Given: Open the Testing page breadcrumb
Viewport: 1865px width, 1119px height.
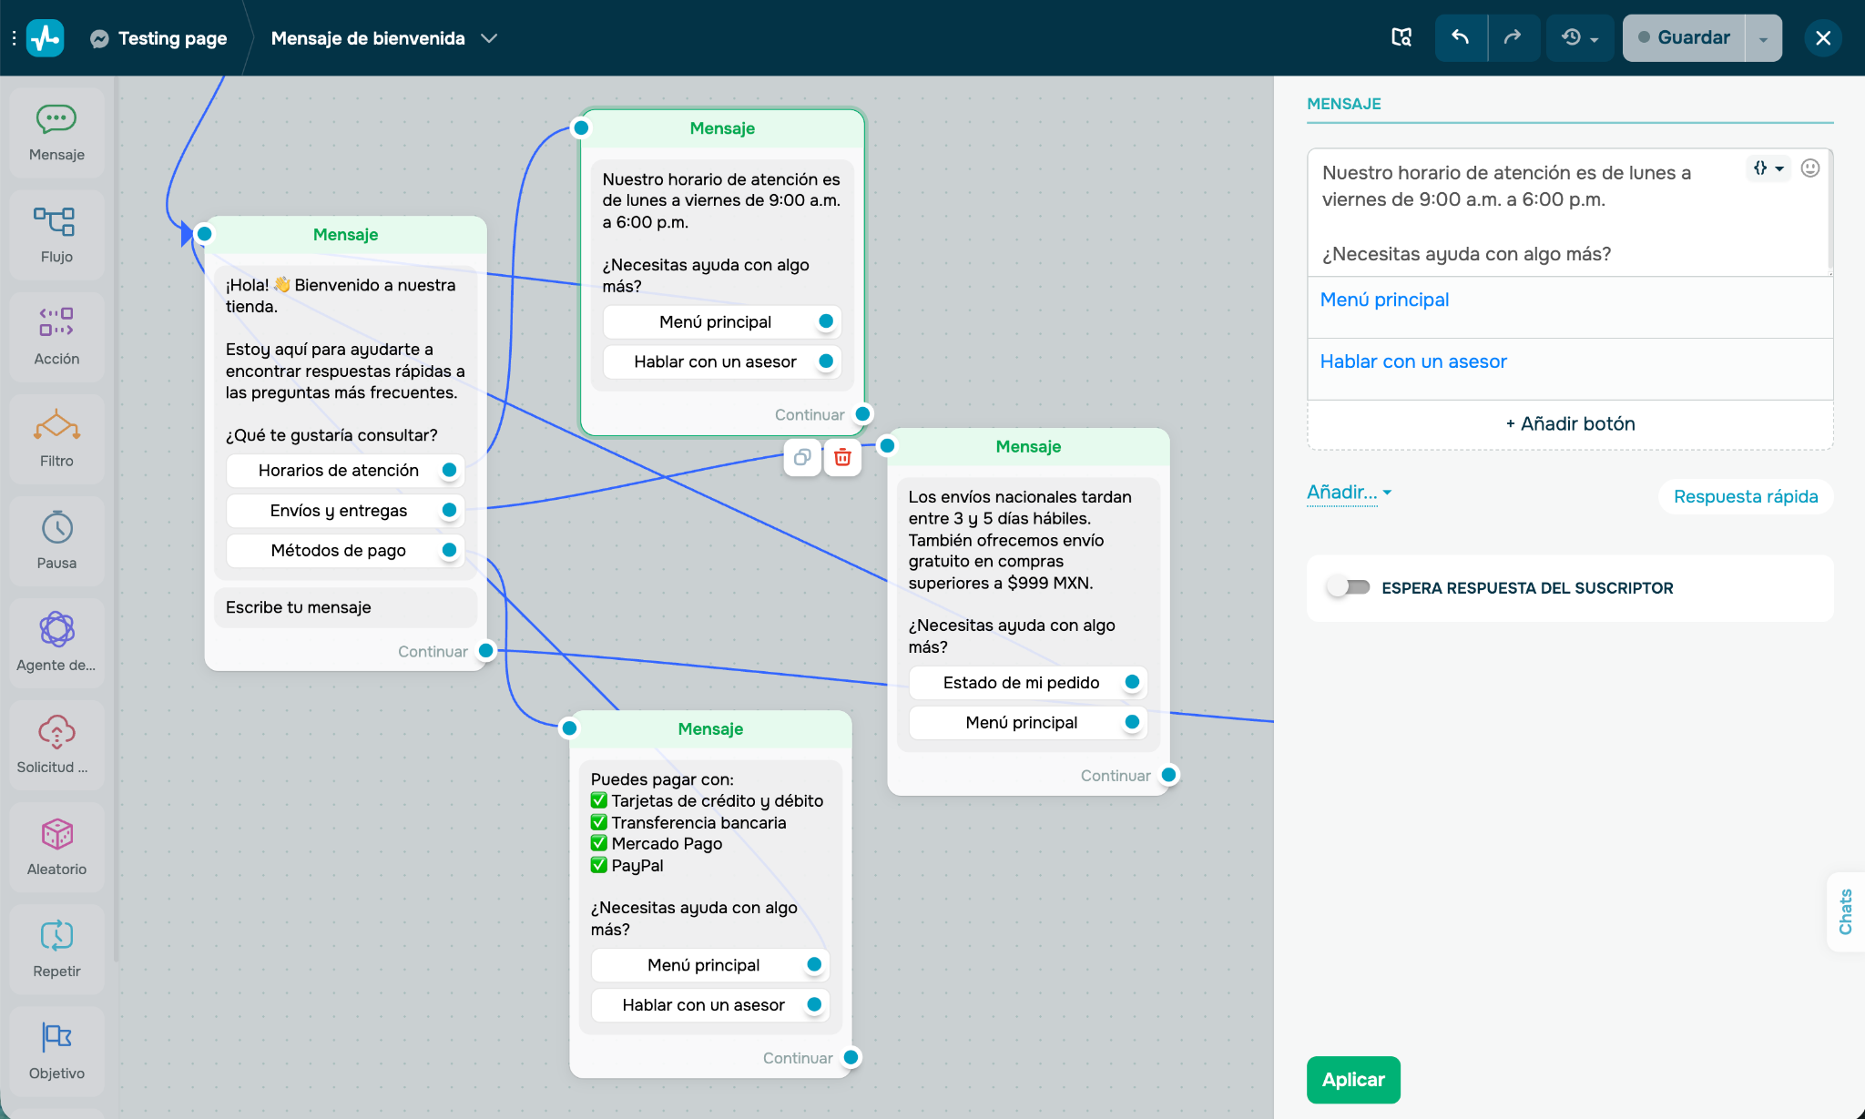Looking at the screenshot, I should tap(173, 38).
